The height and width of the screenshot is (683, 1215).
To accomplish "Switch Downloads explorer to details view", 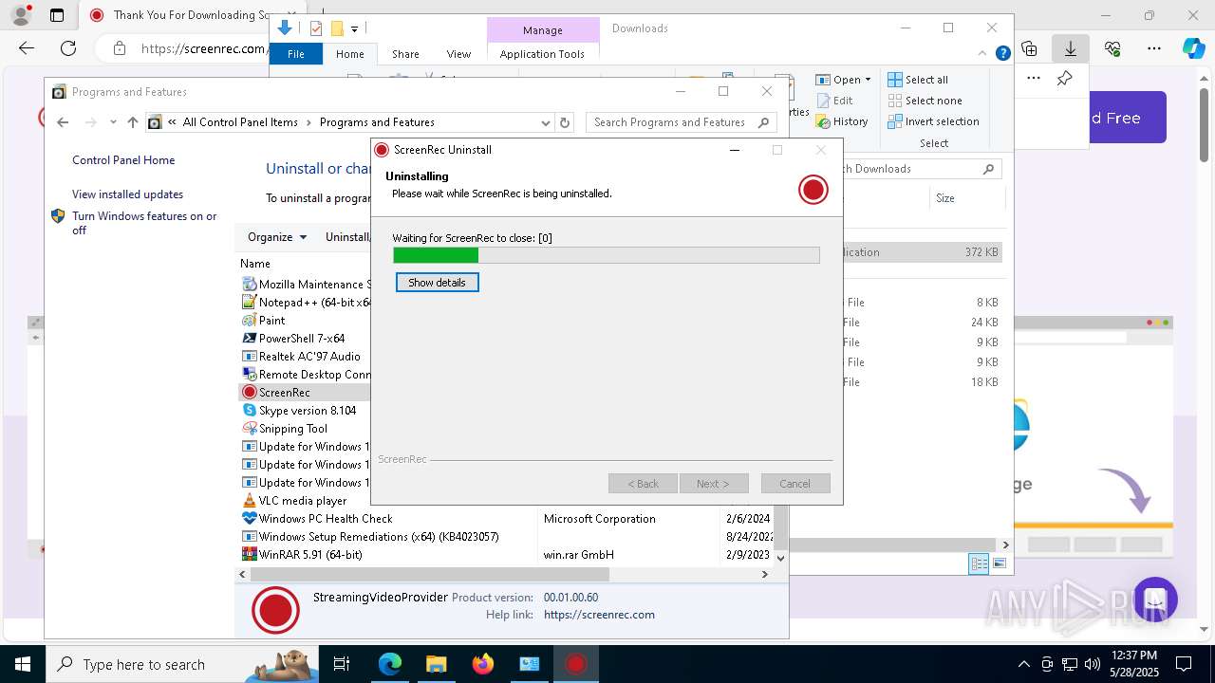I will (979, 563).
